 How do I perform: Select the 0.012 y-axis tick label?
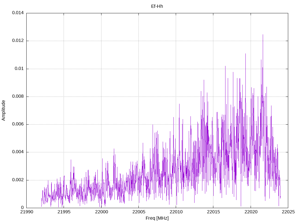click(18, 40)
